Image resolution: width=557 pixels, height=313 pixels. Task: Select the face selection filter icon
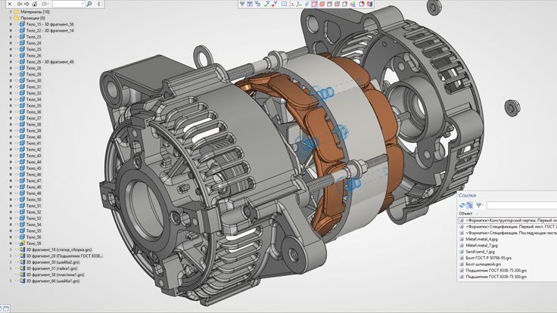pos(322,4)
